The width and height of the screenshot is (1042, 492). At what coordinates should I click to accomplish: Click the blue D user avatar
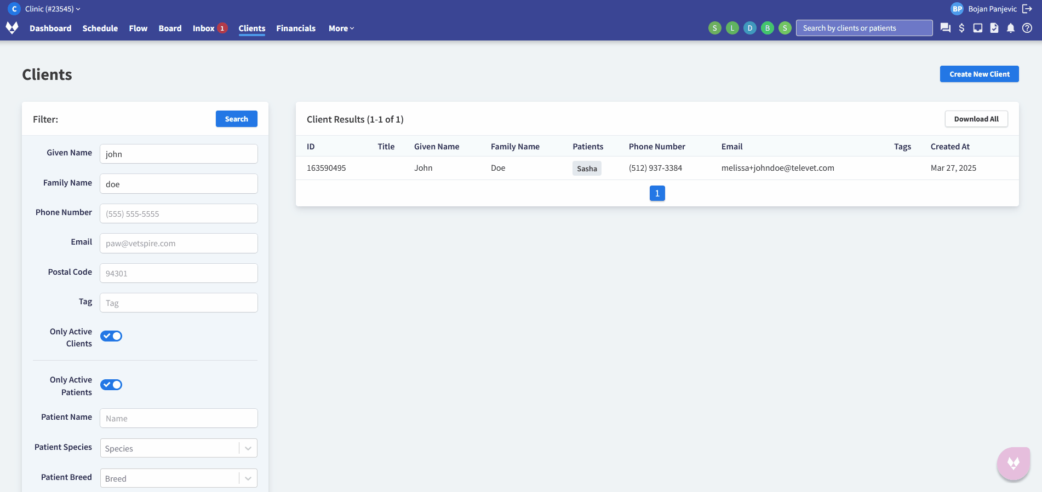[x=750, y=28]
